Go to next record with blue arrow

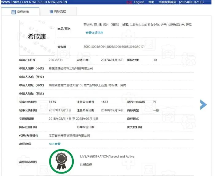203,105
